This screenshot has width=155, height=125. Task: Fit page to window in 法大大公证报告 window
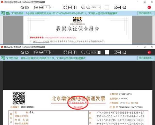coord(65,8)
